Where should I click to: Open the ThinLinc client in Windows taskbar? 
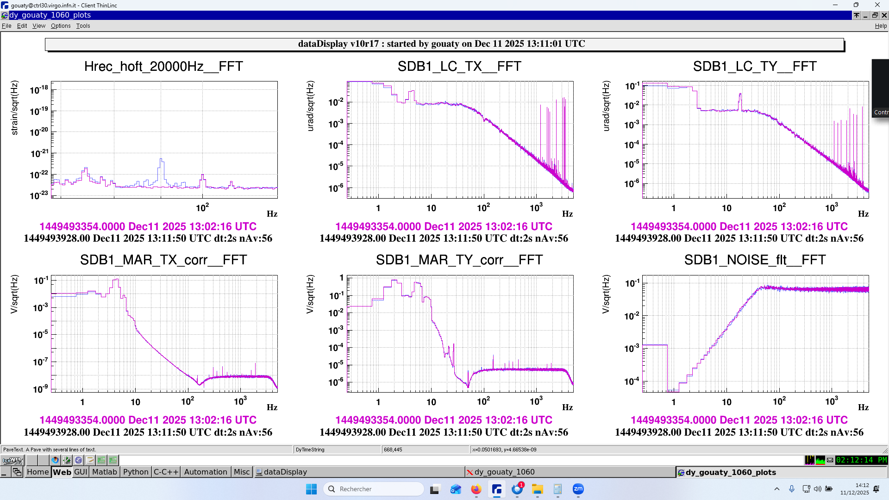[497, 489]
